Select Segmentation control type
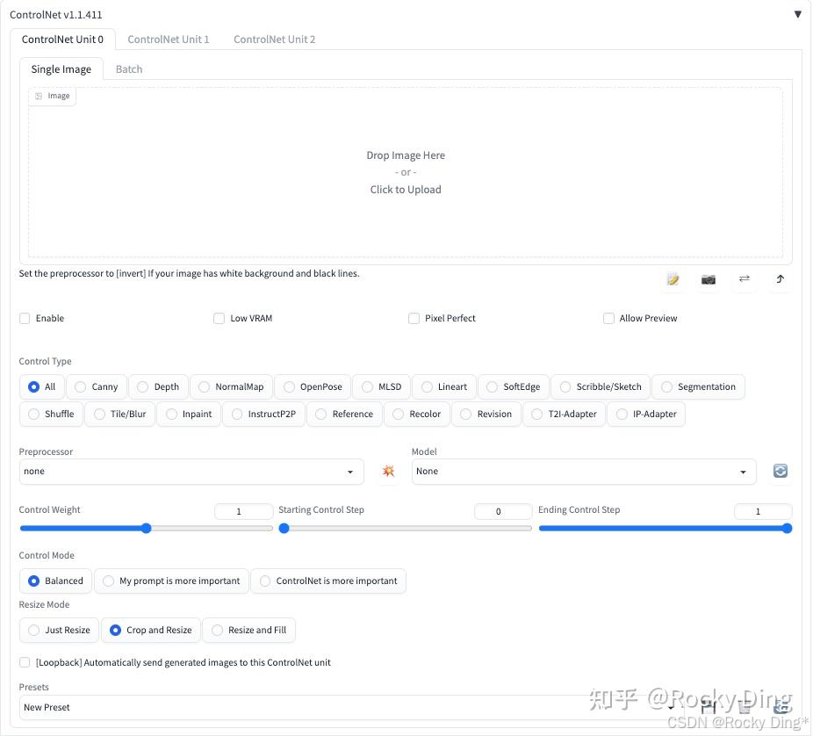This screenshot has width=813, height=736. 698,387
